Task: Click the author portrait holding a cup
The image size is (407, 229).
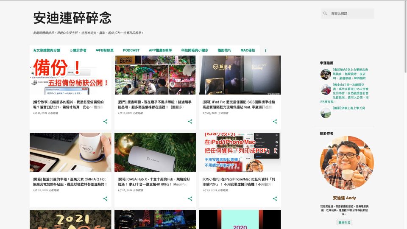Action: click(347, 163)
